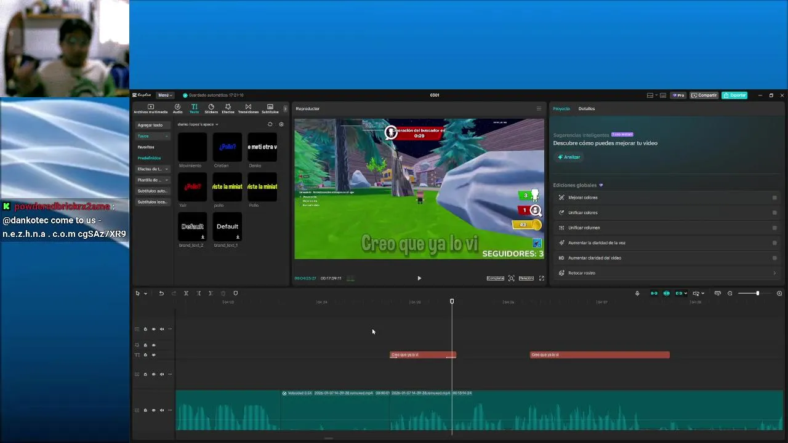
Task: Click the Pro badge button
Action: click(x=678, y=95)
